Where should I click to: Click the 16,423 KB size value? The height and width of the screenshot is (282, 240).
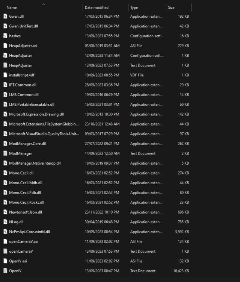point(181,271)
